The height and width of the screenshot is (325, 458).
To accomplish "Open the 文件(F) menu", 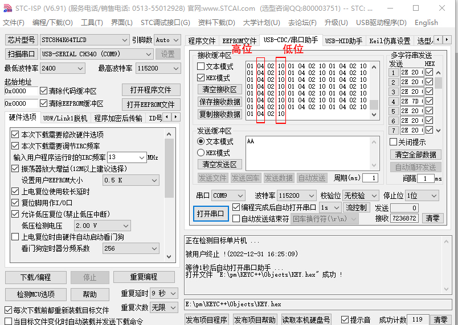I will tap(14, 22).
